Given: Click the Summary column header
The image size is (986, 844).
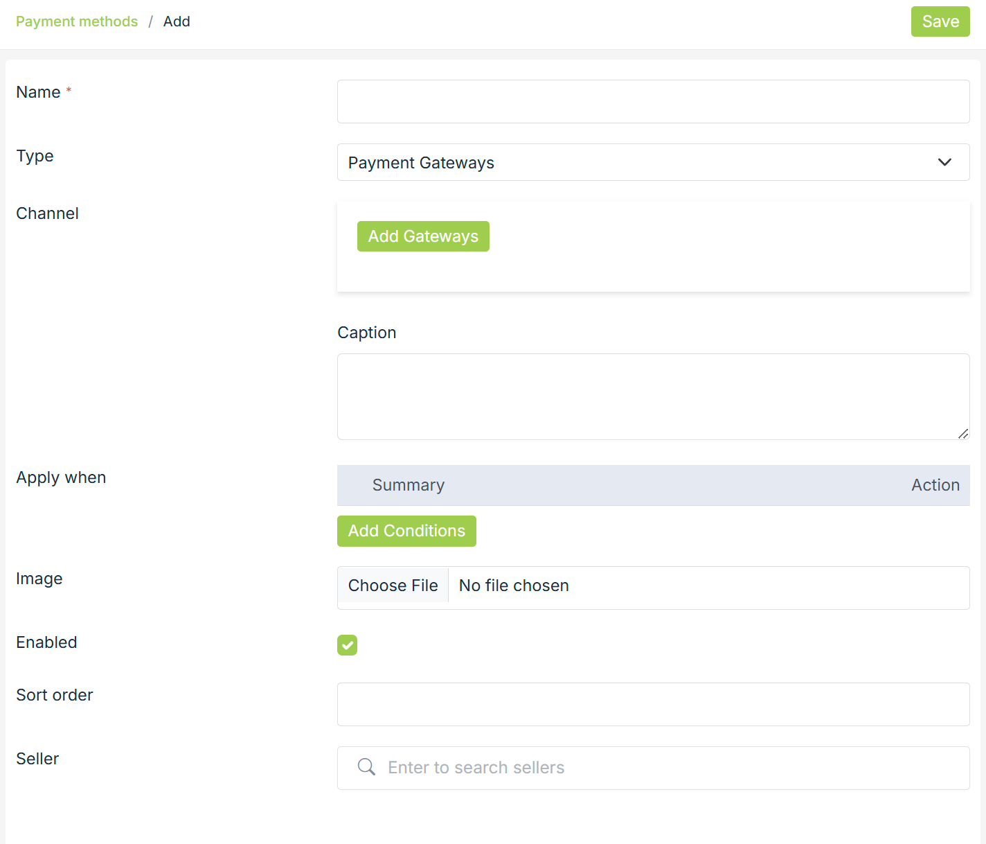Looking at the screenshot, I should 409,485.
